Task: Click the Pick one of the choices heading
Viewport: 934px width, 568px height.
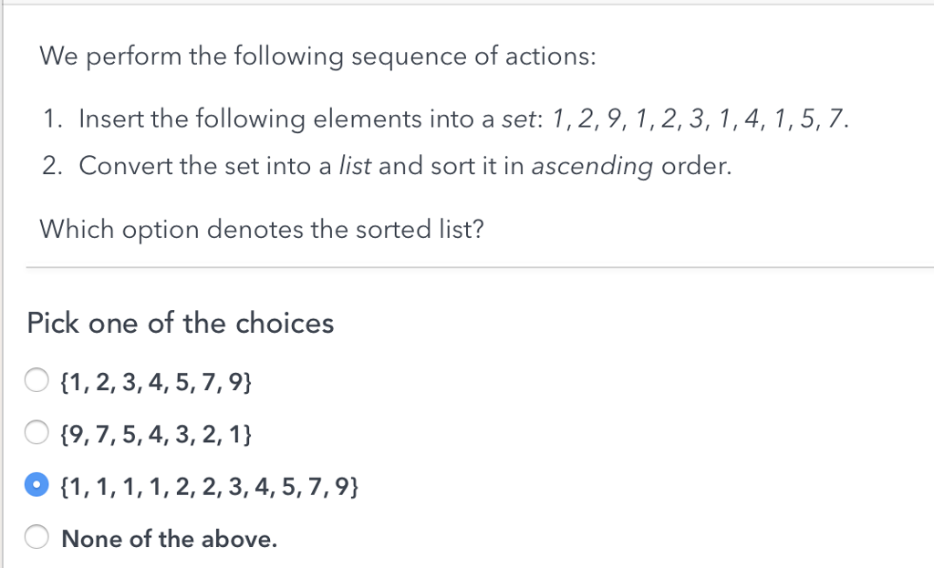Action: pyautogui.click(x=181, y=323)
